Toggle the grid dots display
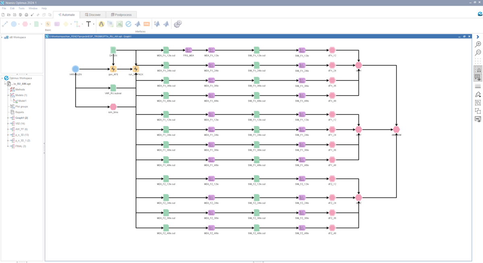The height and width of the screenshot is (263, 483). point(478,61)
